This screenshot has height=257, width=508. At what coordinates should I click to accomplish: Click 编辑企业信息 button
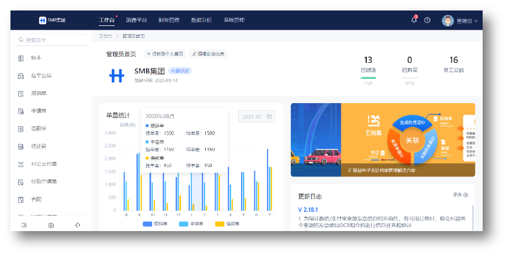(208, 54)
